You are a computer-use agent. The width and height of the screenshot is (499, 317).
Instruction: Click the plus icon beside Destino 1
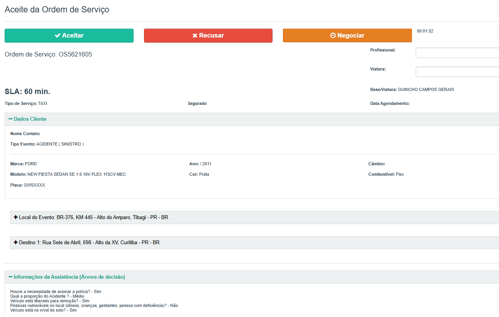16,243
